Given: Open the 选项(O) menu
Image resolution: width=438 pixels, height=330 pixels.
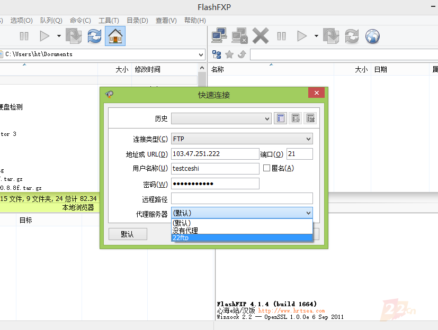Looking at the screenshot, I should pyautogui.click(x=22, y=21).
